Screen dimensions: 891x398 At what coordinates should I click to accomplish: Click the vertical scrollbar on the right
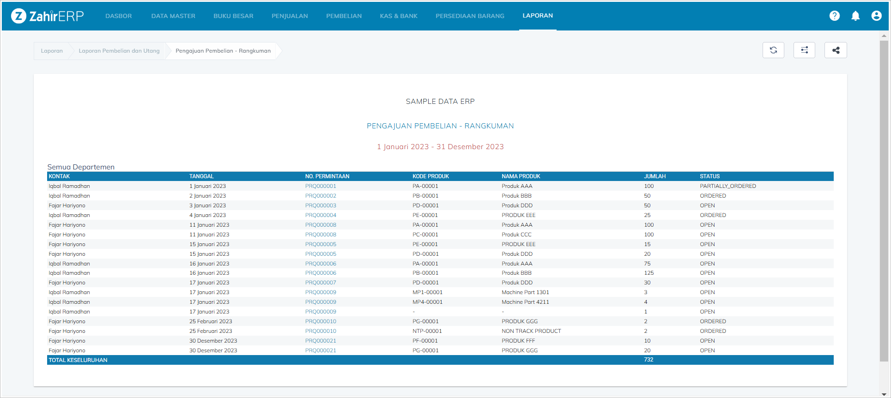[x=884, y=199]
